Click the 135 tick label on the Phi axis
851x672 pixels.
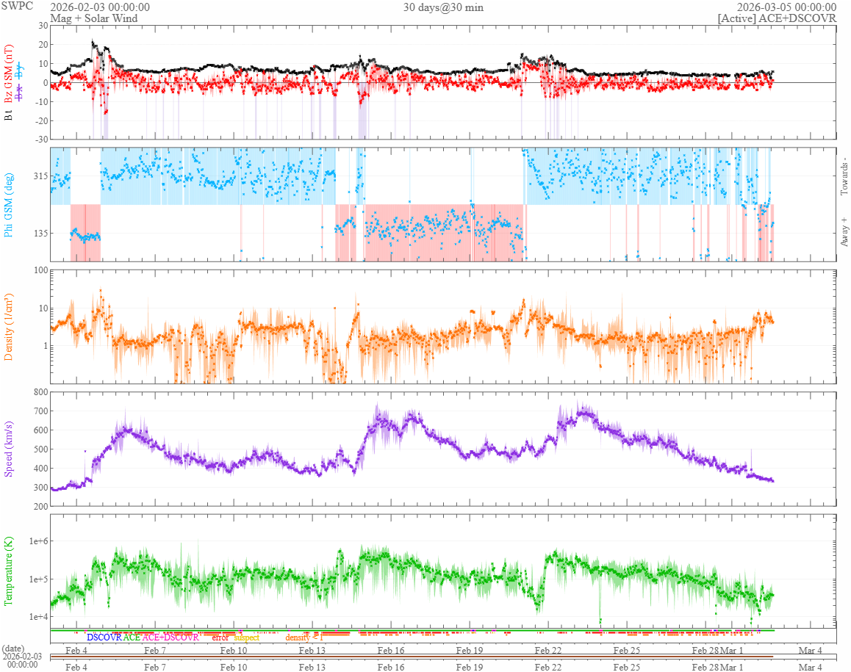click(x=40, y=234)
